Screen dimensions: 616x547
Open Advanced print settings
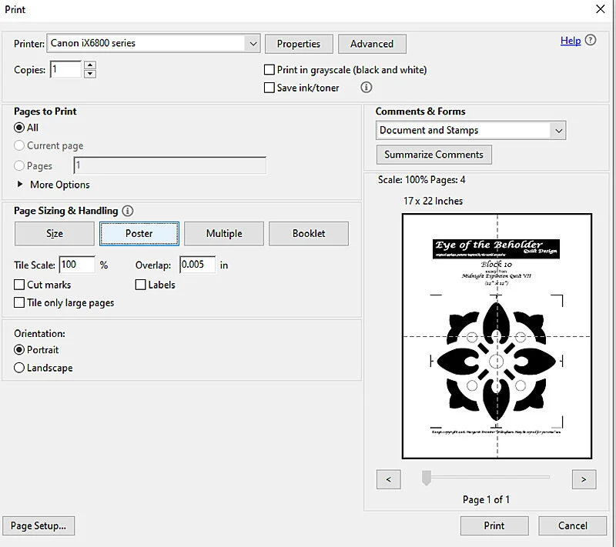tap(372, 44)
